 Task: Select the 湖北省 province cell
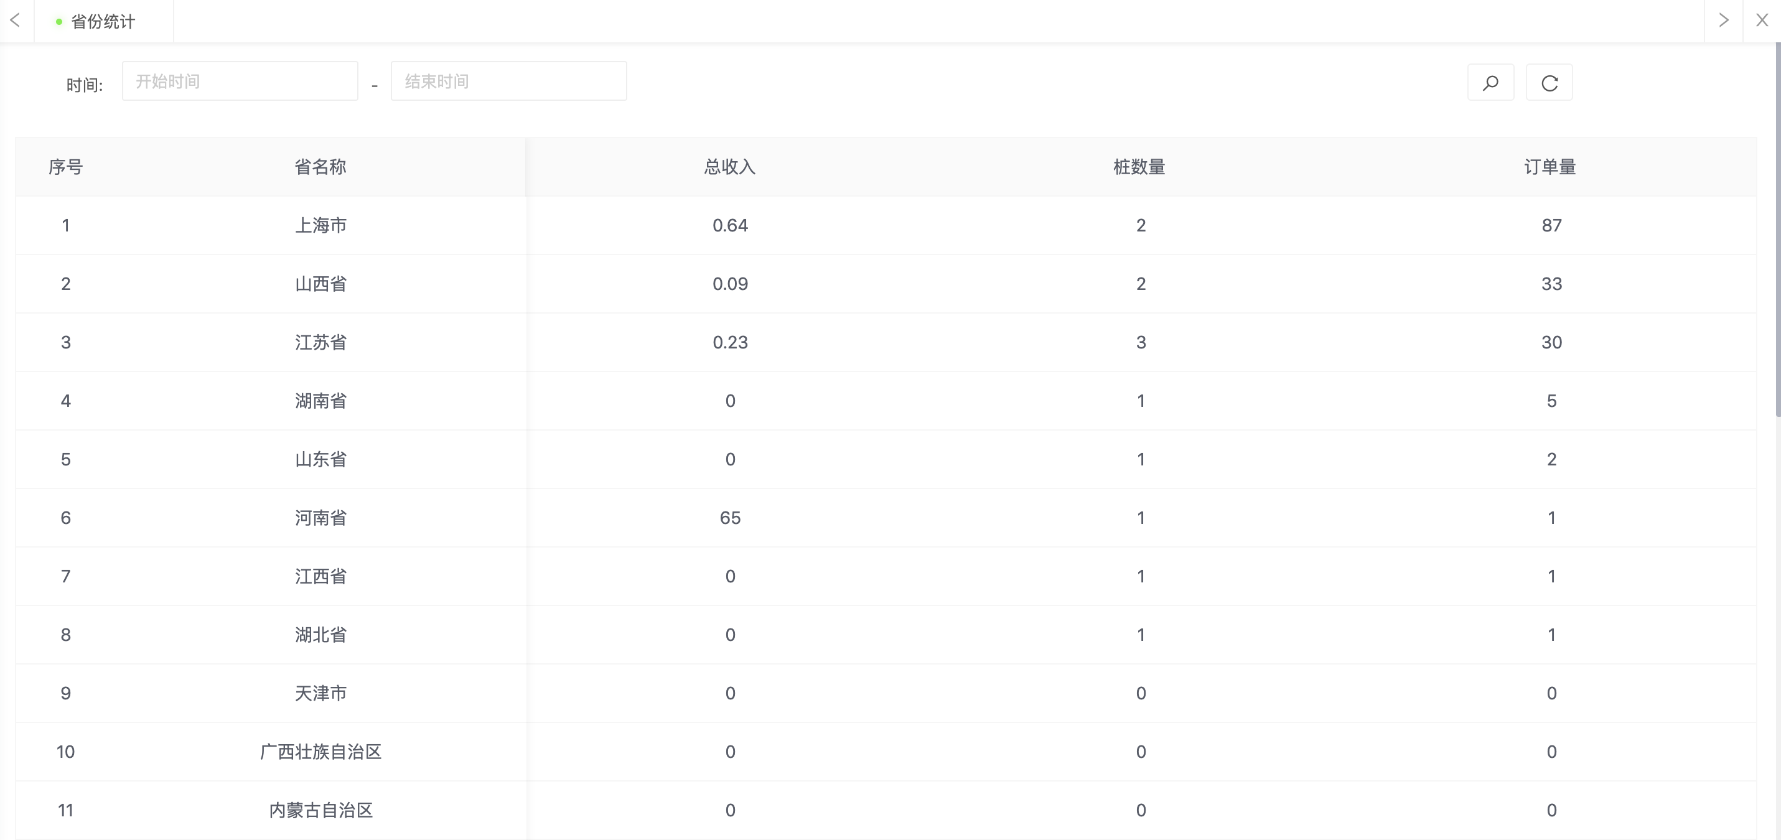[x=320, y=635]
